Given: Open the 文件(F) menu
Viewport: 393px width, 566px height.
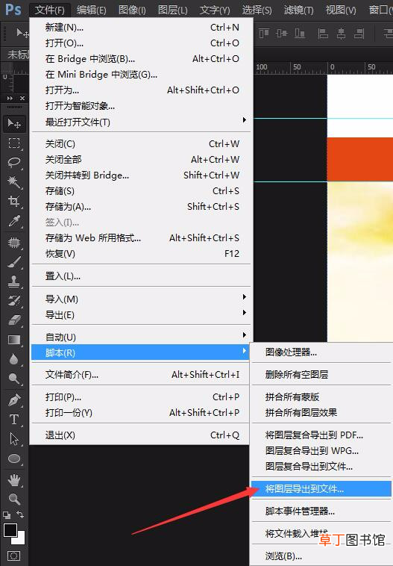Looking at the screenshot, I should 50,10.
